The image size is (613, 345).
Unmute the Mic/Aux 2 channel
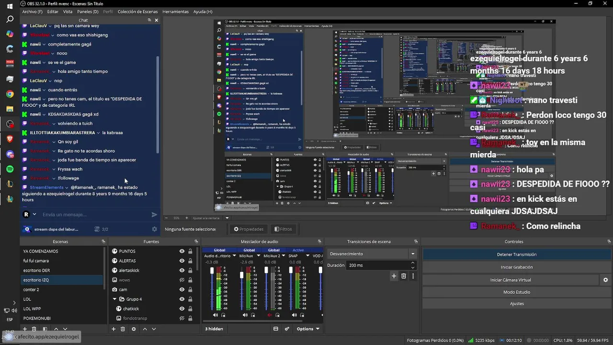(x=270, y=315)
